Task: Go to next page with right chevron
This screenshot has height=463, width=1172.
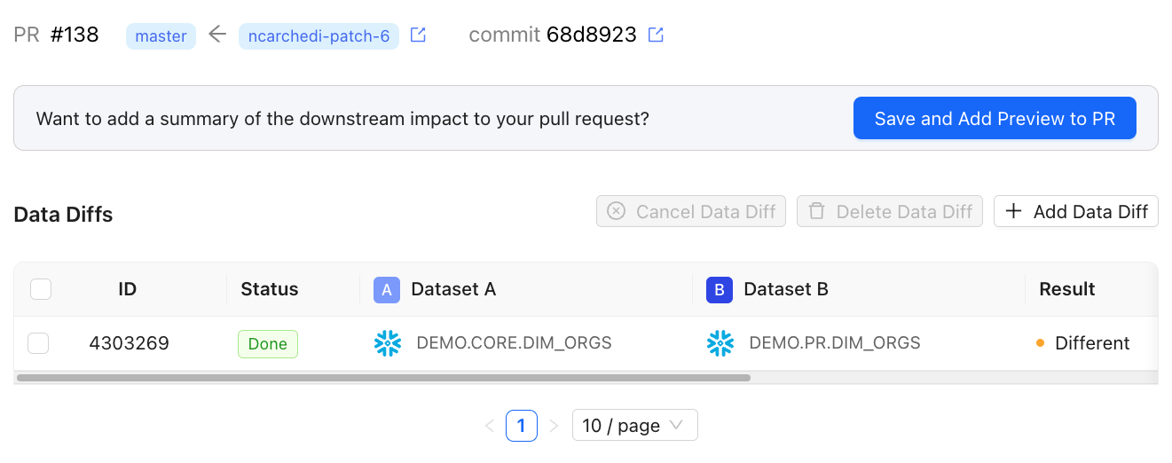Action: pyautogui.click(x=554, y=426)
